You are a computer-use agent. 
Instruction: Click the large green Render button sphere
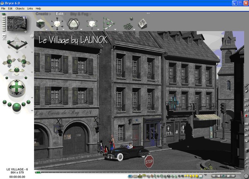(x=17, y=107)
